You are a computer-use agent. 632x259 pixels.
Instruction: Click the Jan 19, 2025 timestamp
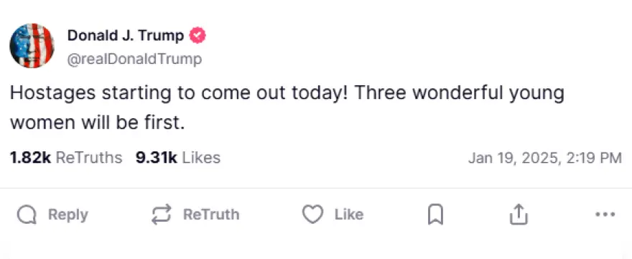point(545,158)
